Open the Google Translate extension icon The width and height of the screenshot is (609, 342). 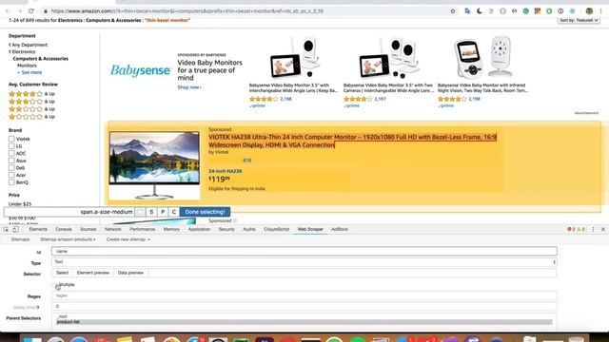[x=467, y=11]
